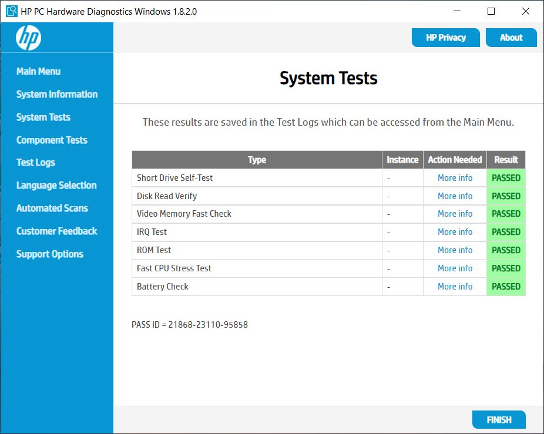Open More info for Disk Read Verify
The image size is (544, 434).
click(454, 196)
